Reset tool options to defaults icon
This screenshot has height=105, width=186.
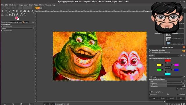point(30,104)
